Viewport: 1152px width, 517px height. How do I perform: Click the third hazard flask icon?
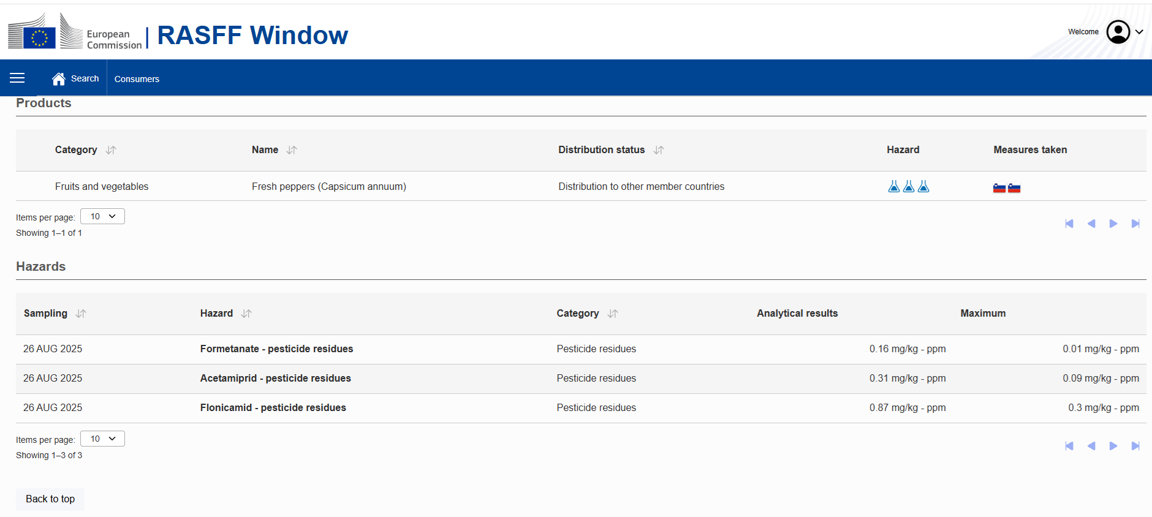coord(923,187)
